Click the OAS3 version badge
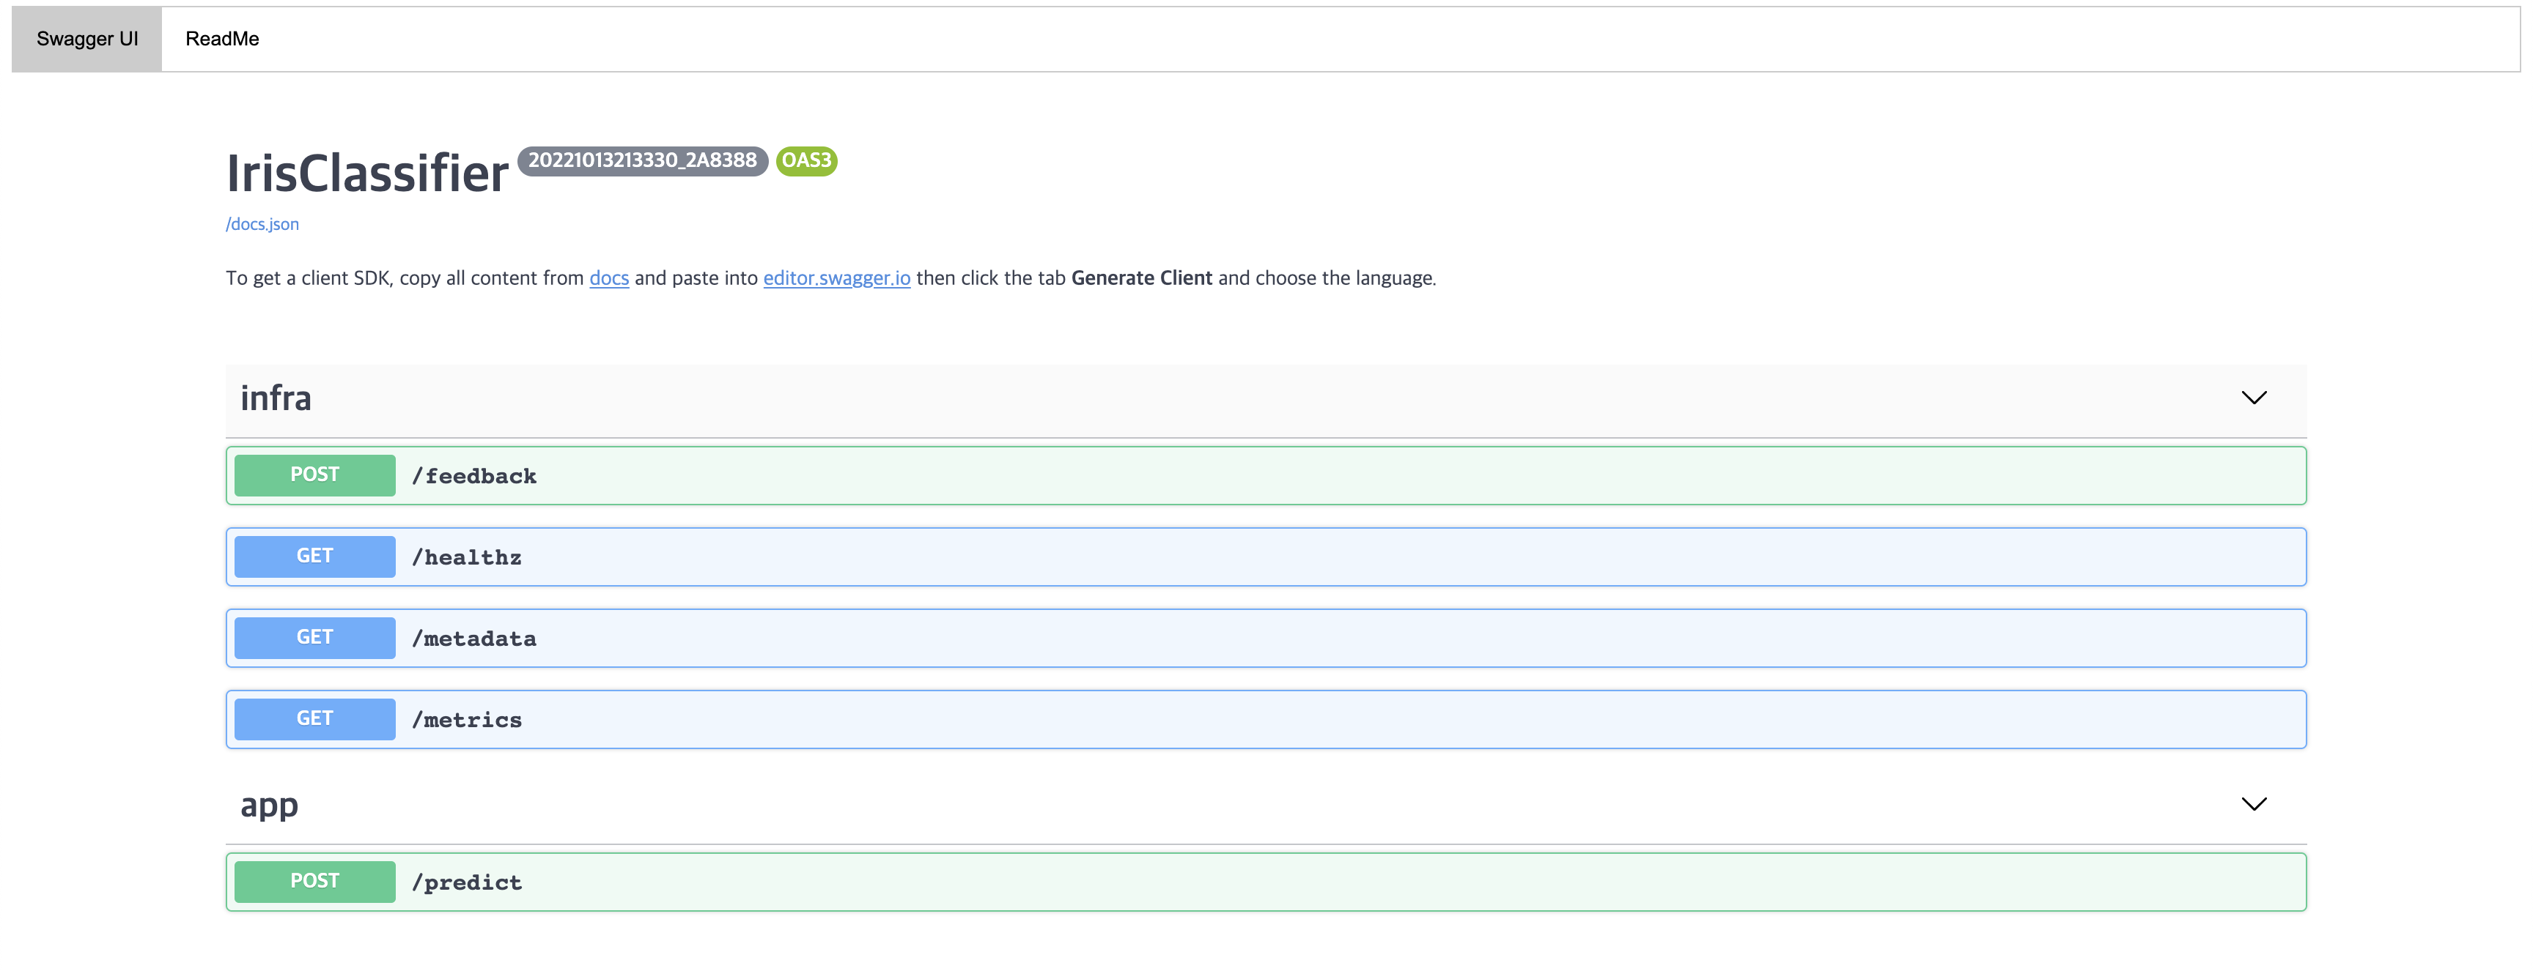Image resolution: width=2533 pixels, height=971 pixels. pyautogui.click(x=806, y=161)
